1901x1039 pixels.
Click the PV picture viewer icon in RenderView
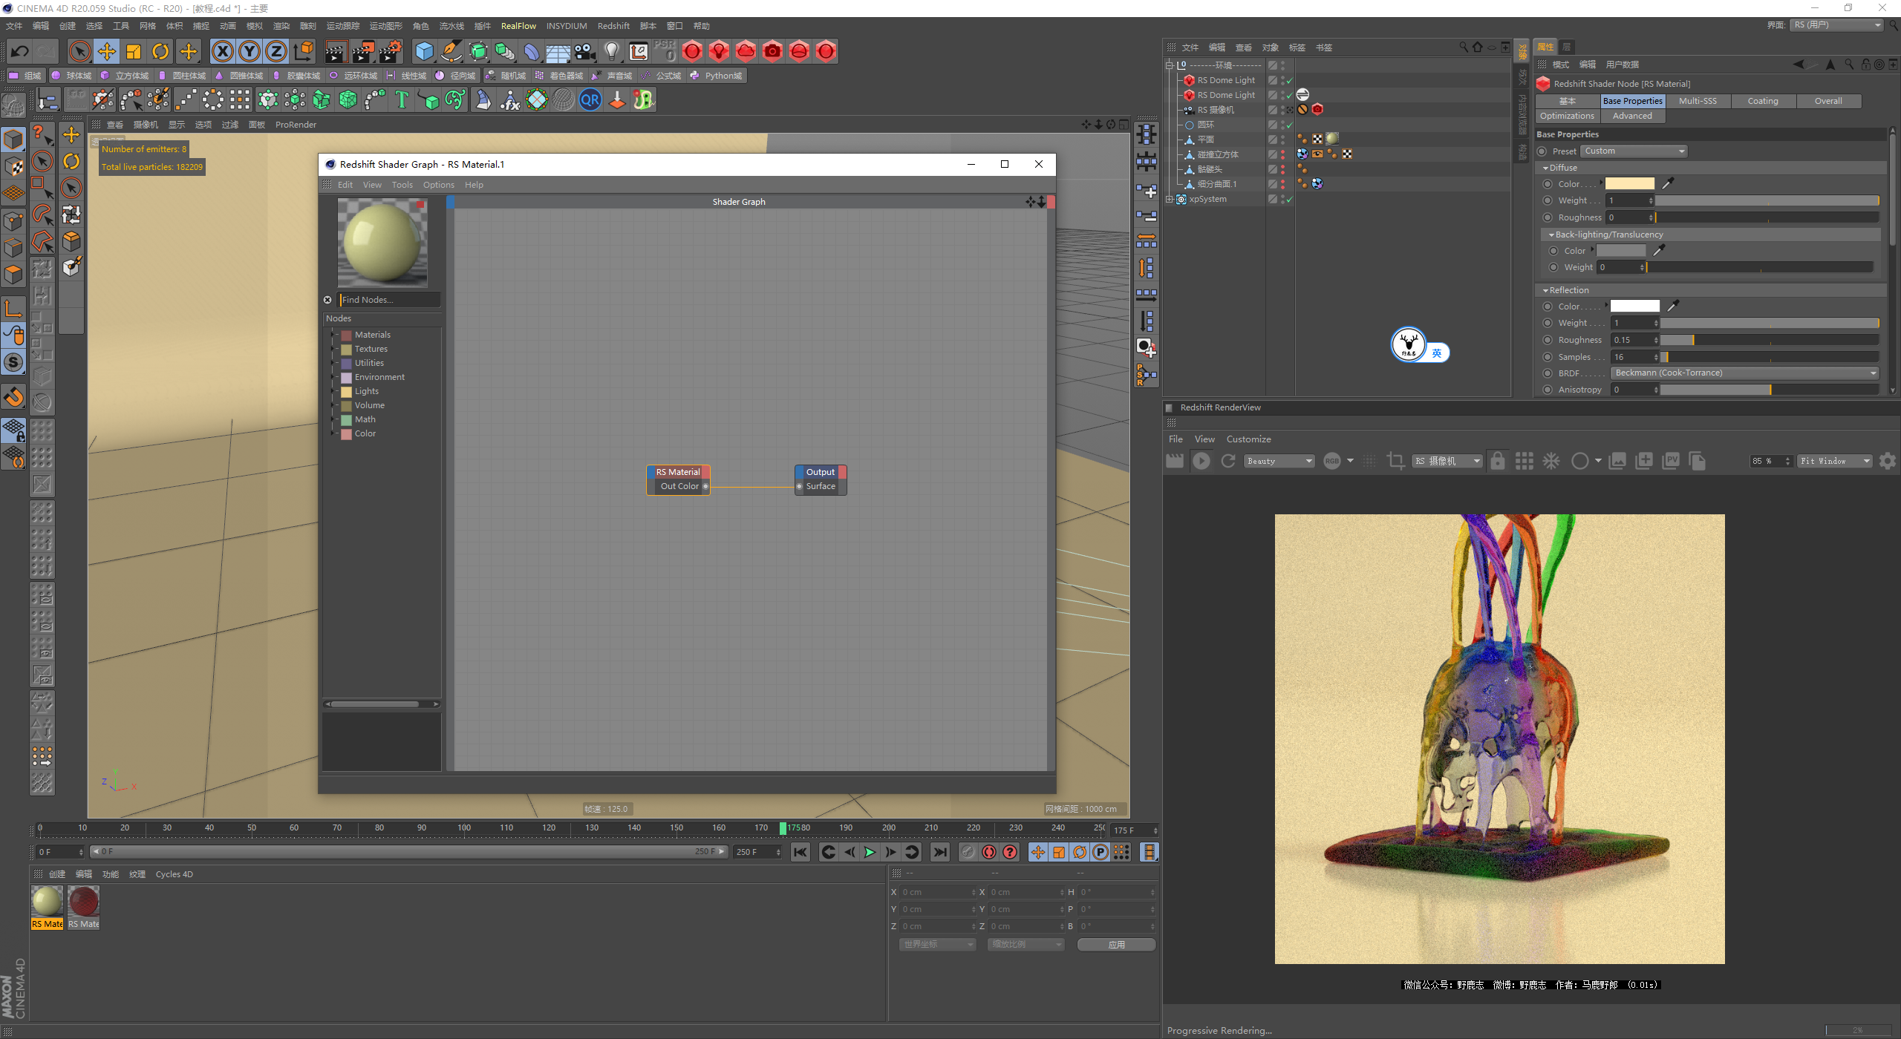(1671, 461)
